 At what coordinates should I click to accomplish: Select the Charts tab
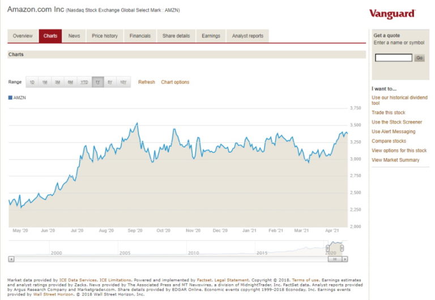point(50,36)
